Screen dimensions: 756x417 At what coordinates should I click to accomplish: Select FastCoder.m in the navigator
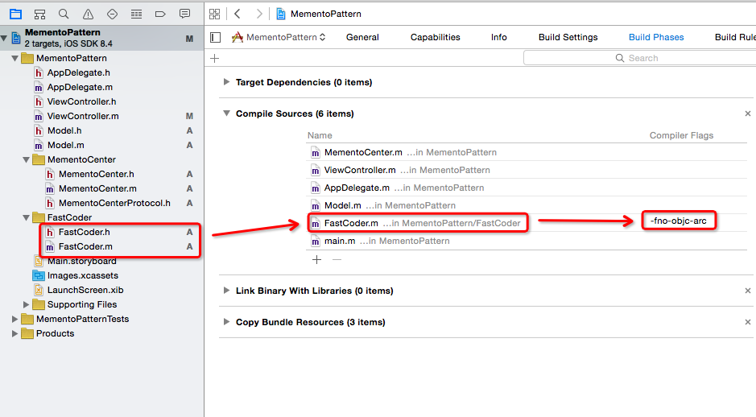pos(85,246)
